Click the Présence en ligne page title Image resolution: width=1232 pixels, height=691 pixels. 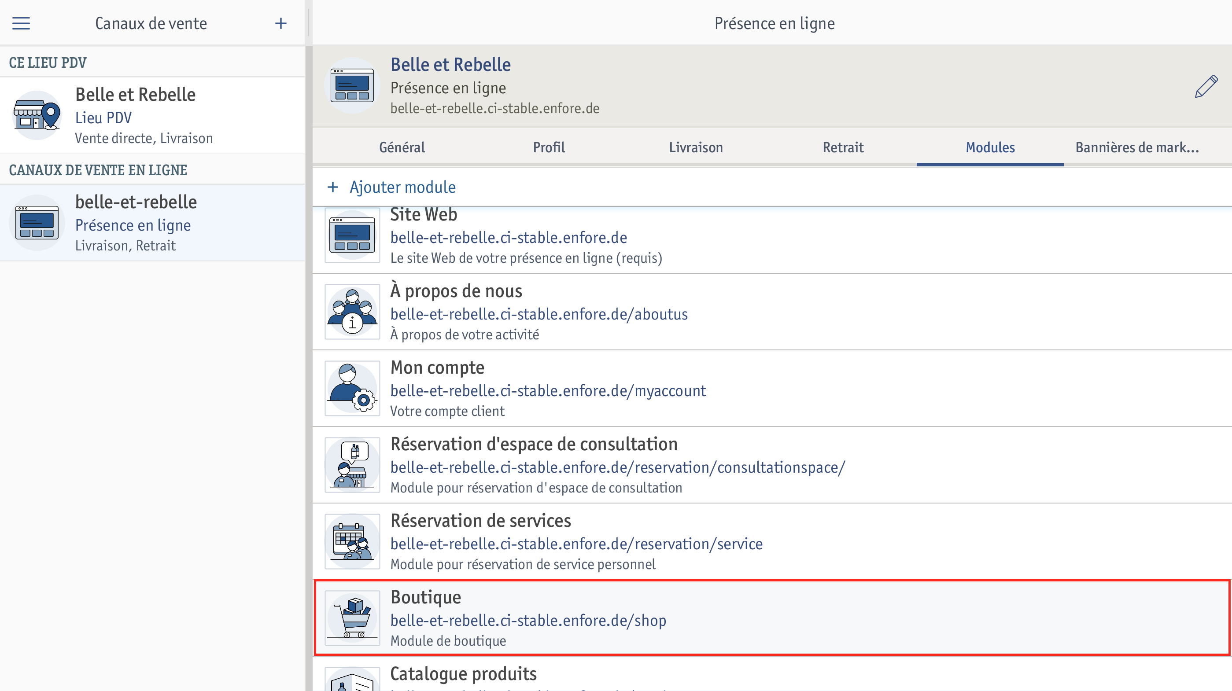(x=775, y=23)
